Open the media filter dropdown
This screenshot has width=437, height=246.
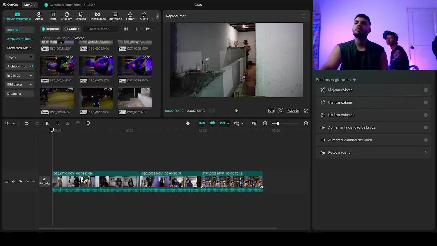coord(149,29)
